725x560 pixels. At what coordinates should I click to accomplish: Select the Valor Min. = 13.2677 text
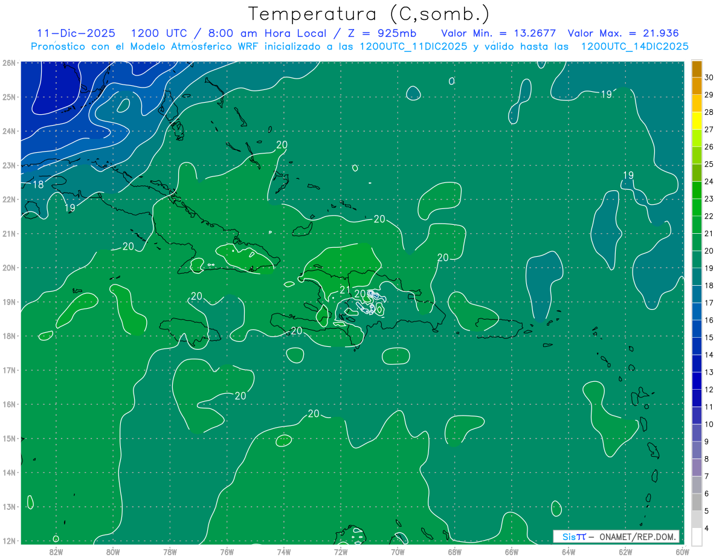tap(498, 33)
